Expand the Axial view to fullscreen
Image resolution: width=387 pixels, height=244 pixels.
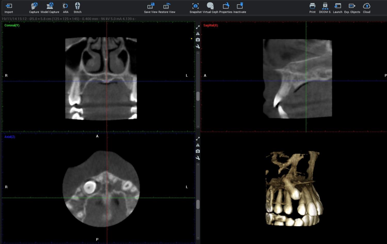198,139
